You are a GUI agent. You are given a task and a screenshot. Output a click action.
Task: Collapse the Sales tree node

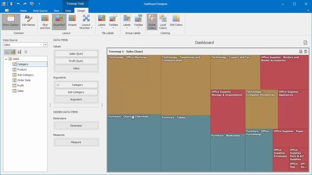click(x=6, y=59)
